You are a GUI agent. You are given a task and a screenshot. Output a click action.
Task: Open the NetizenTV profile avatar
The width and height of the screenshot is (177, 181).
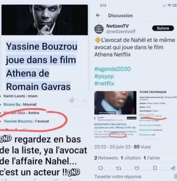99,29
